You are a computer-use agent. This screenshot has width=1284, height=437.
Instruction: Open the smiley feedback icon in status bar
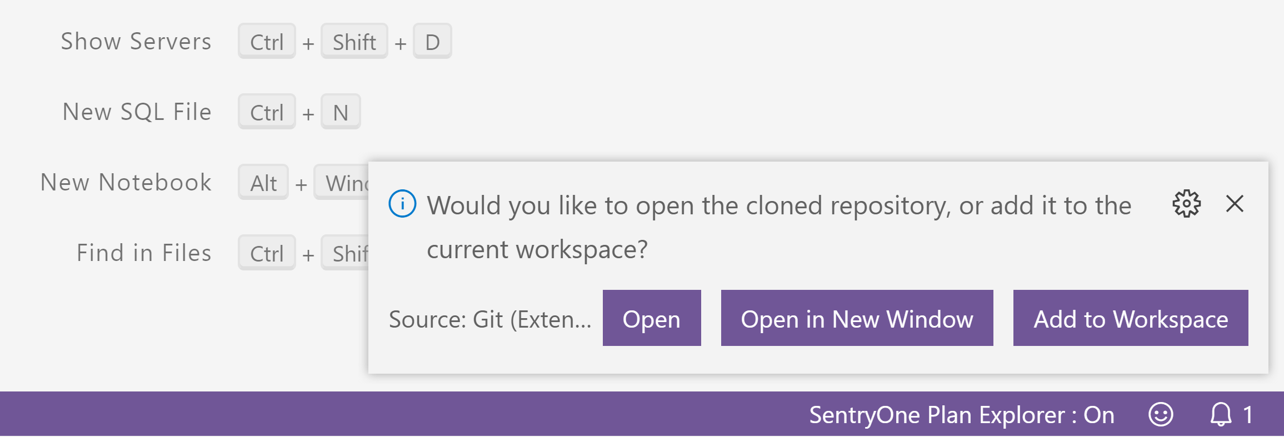tap(1161, 415)
